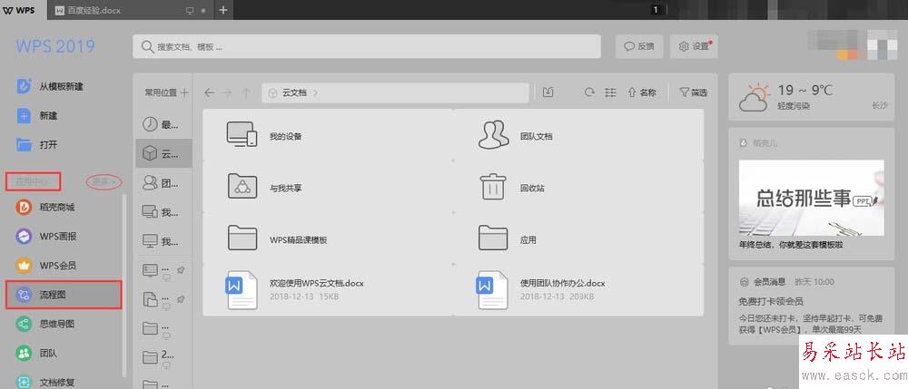Open the 应用 folder
Viewport: 908px width, 389px height.
pos(578,238)
